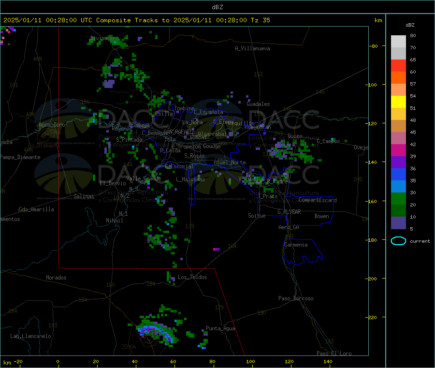
Task: Click the Morados map label
Action: [x=56, y=278]
